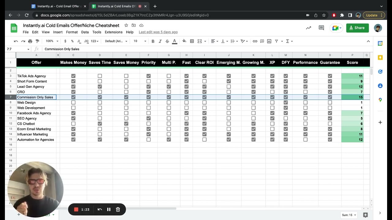Open the Extensions menu
The width and height of the screenshot is (392, 220).
click(x=114, y=32)
